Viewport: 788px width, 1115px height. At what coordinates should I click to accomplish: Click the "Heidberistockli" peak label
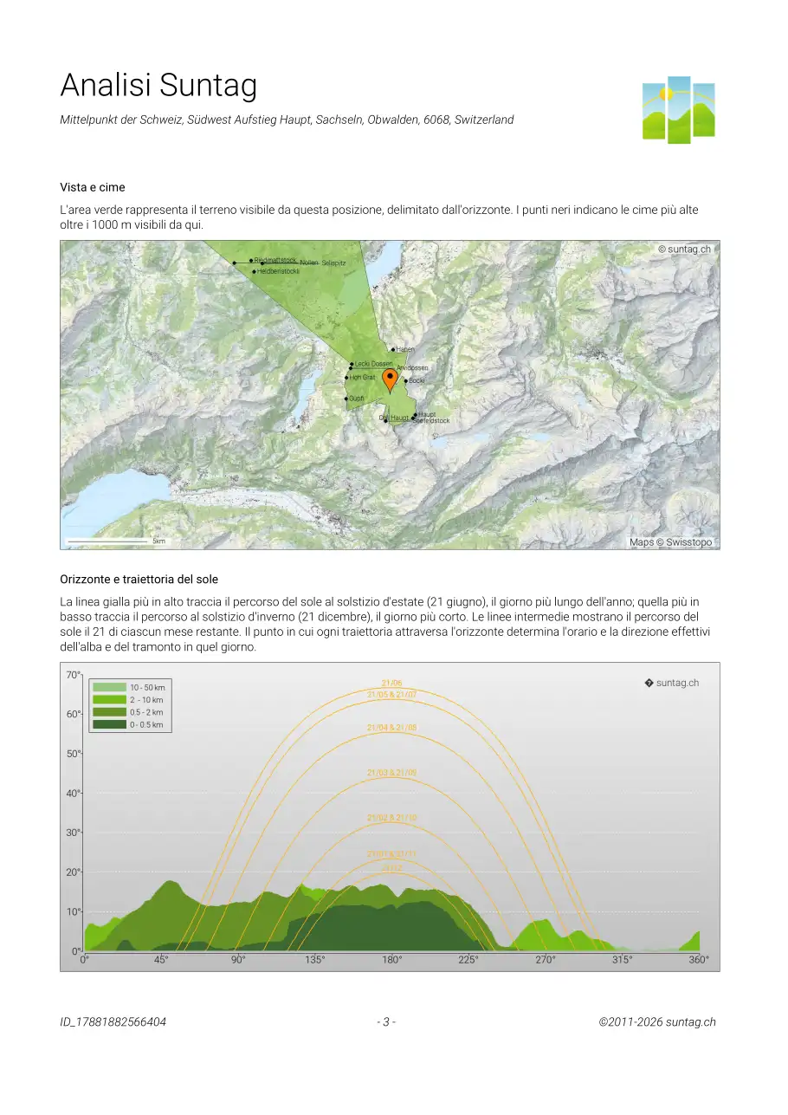[x=278, y=271]
